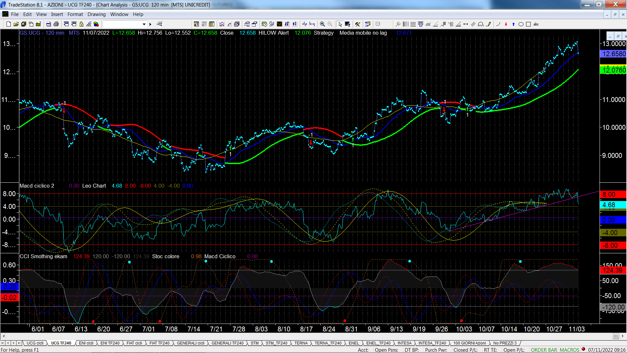
Task: Open the Drawing menu
Action: coord(96,14)
